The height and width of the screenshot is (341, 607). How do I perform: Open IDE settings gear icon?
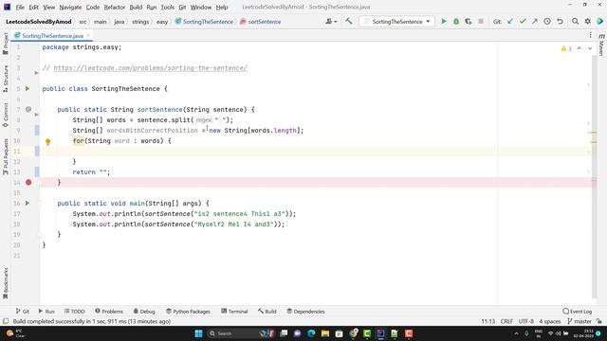coord(588,22)
